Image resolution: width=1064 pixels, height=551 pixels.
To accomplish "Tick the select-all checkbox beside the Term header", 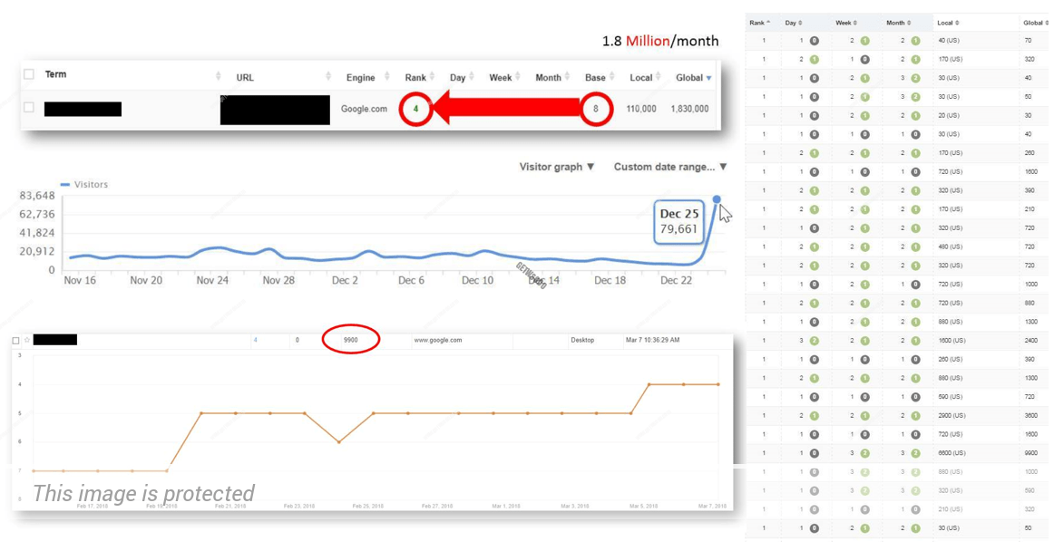I will click(28, 74).
